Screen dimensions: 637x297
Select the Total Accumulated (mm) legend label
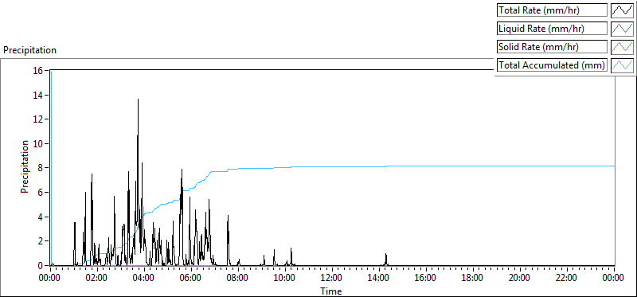(x=552, y=65)
